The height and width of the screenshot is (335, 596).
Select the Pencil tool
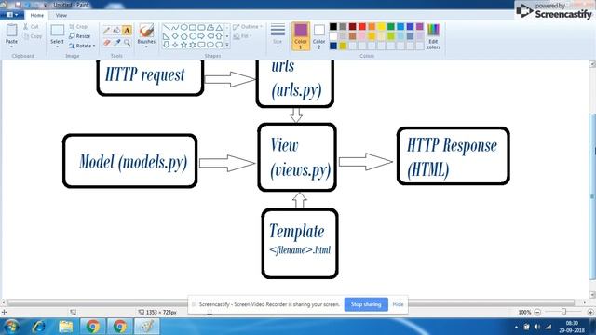(x=107, y=31)
